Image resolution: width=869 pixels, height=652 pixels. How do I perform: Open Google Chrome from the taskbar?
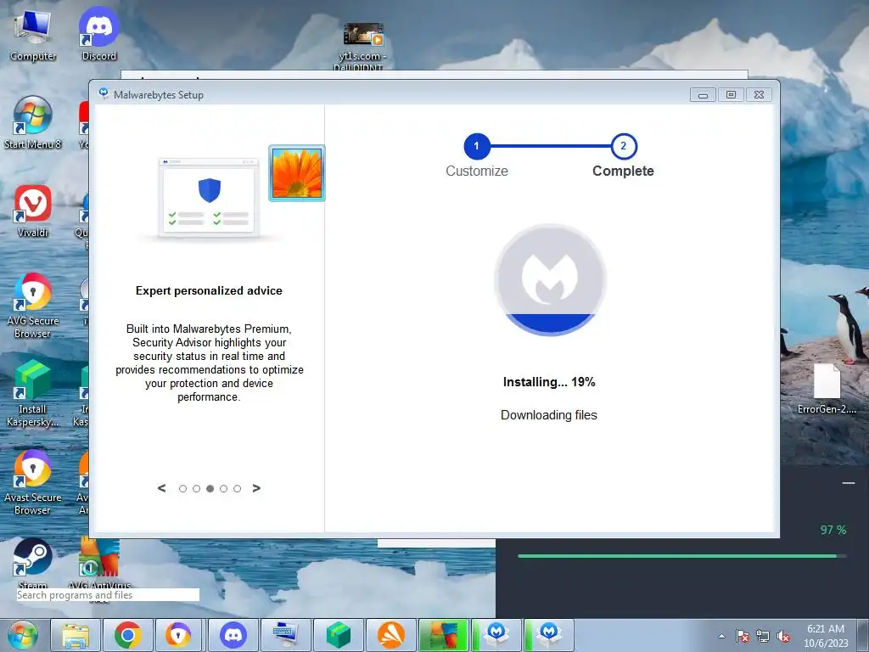click(x=128, y=635)
